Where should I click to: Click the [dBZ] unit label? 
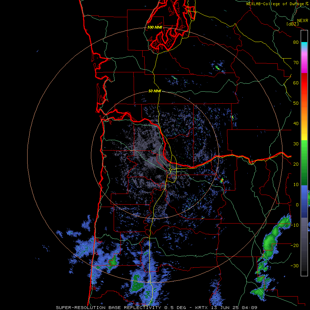coord(292,24)
